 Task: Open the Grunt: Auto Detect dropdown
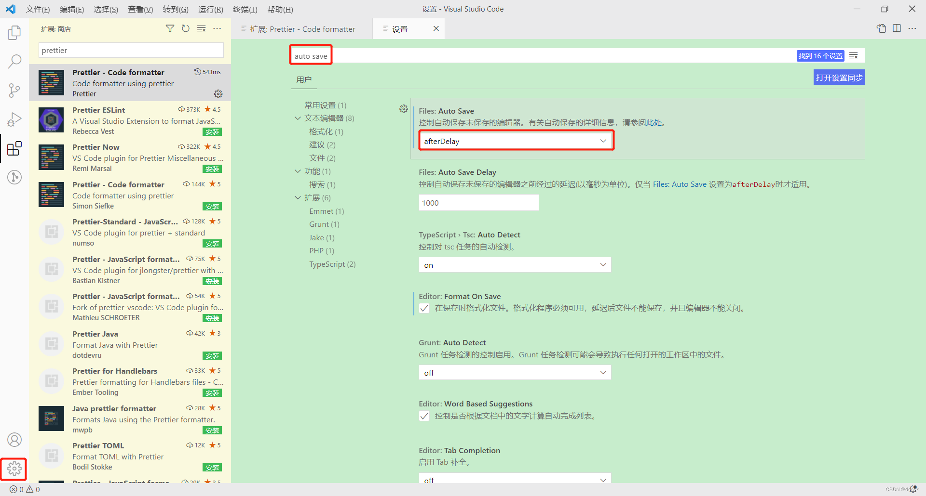coord(515,373)
